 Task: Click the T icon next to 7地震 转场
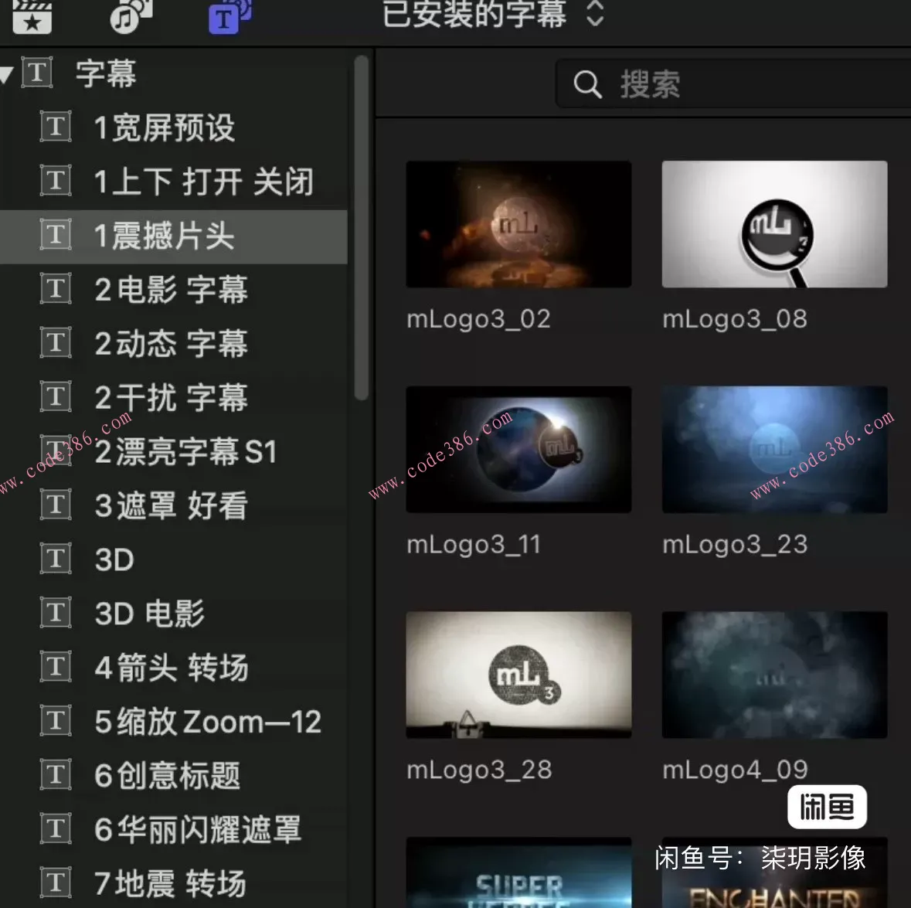[x=55, y=883]
